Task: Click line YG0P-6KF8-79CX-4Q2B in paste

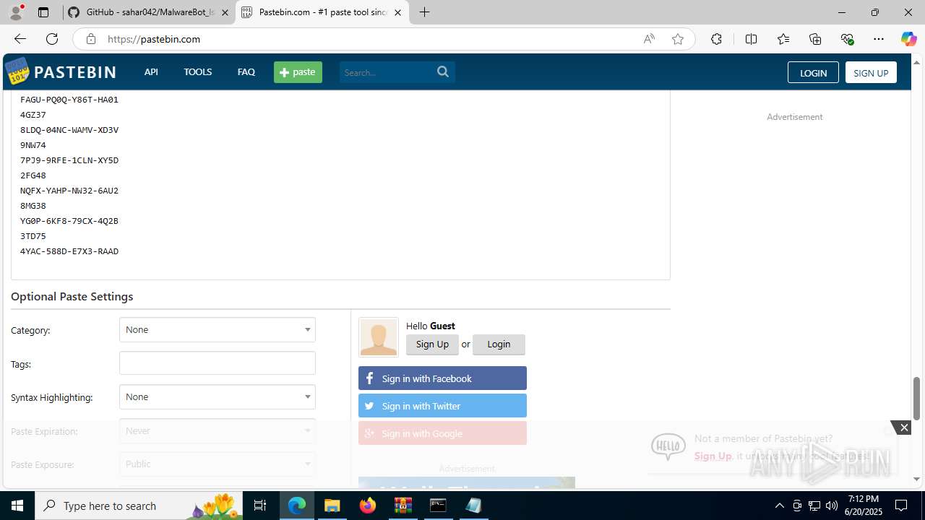Action: click(x=69, y=221)
